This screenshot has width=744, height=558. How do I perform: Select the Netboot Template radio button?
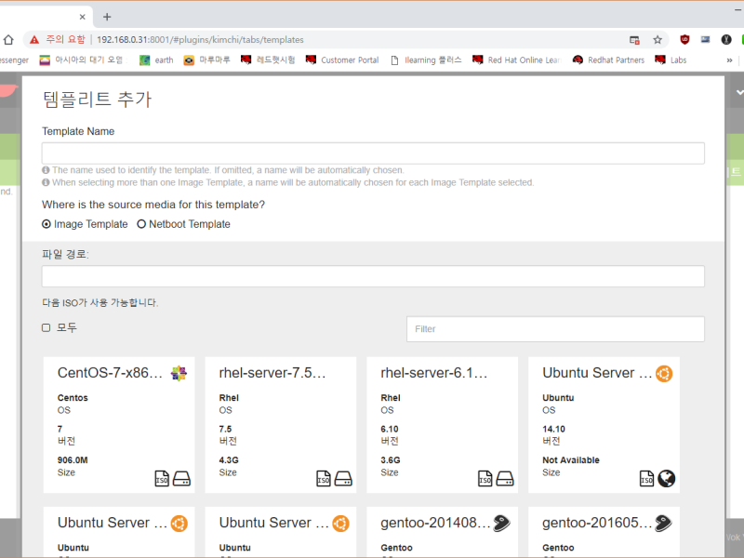tap(141, 224)
